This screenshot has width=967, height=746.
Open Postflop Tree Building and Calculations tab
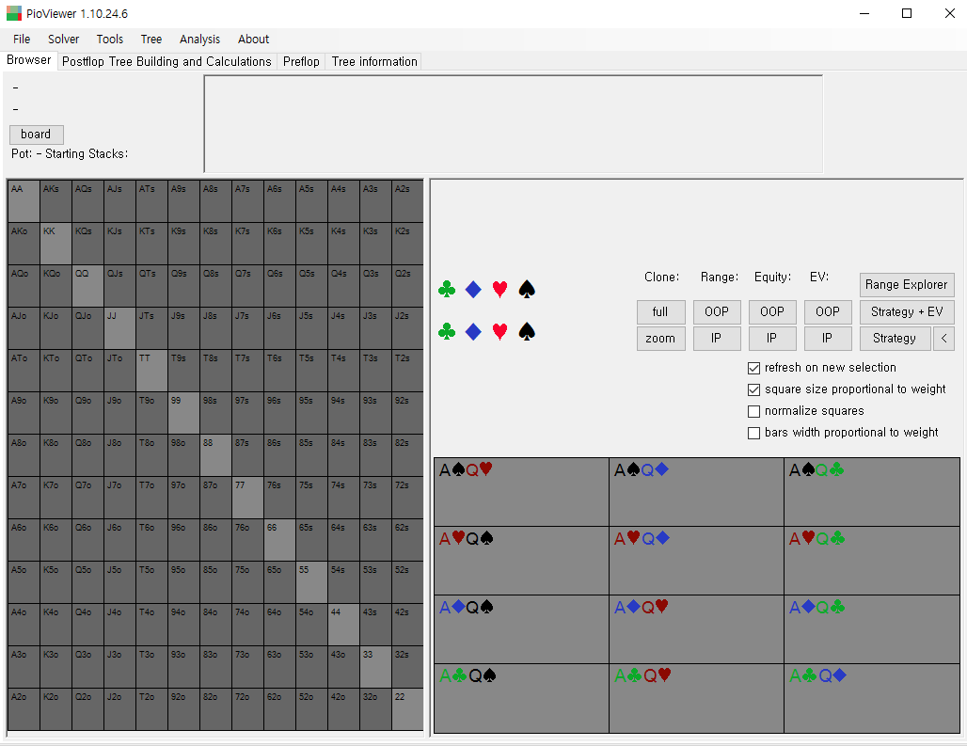(x=166, y=62)
